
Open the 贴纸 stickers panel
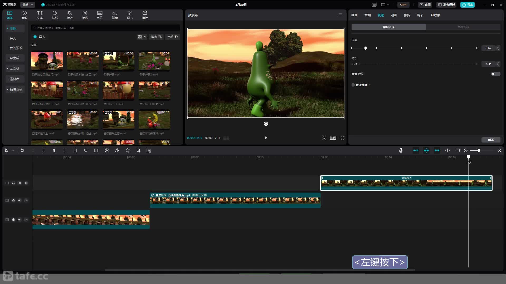tap(55, 15)
